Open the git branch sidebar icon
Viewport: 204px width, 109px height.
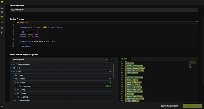tap(2, 33)
